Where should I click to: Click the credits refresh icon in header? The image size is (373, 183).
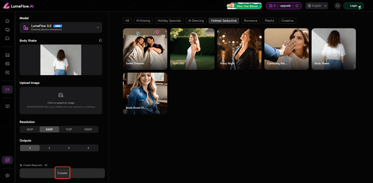click(297, 6)
